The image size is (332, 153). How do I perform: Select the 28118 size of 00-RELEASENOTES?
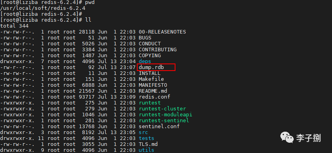click(x=87, y=32)
